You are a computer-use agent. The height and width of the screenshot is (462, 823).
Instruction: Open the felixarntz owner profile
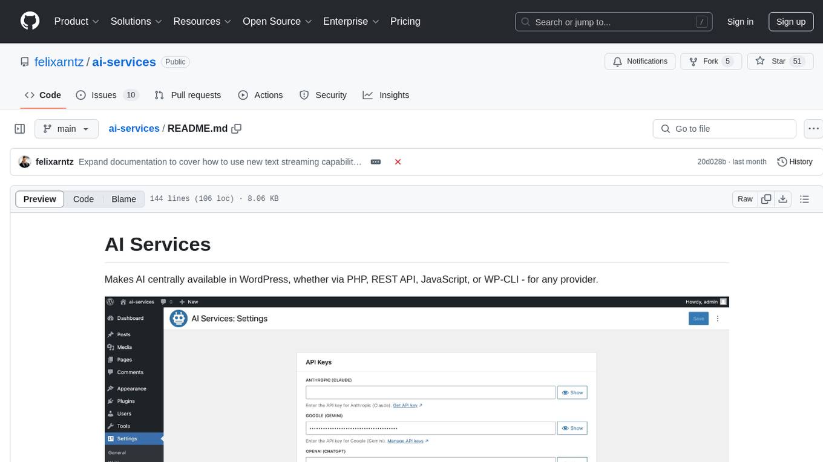(x=59, y=62)
